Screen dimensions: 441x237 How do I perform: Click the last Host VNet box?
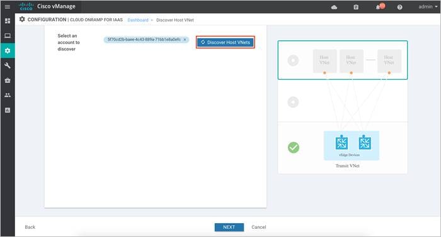coord(389,61)
